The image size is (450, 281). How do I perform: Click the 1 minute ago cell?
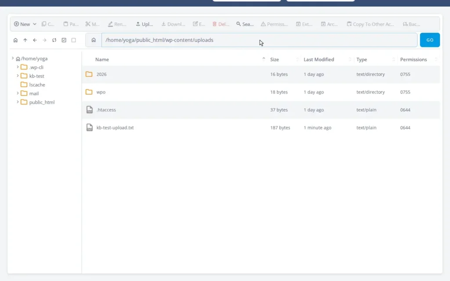point(317,128)
